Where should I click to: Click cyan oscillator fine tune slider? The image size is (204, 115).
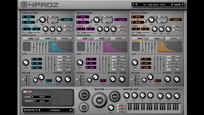34,33
